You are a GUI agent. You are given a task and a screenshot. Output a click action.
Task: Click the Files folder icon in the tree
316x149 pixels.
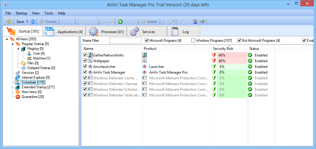24,63
